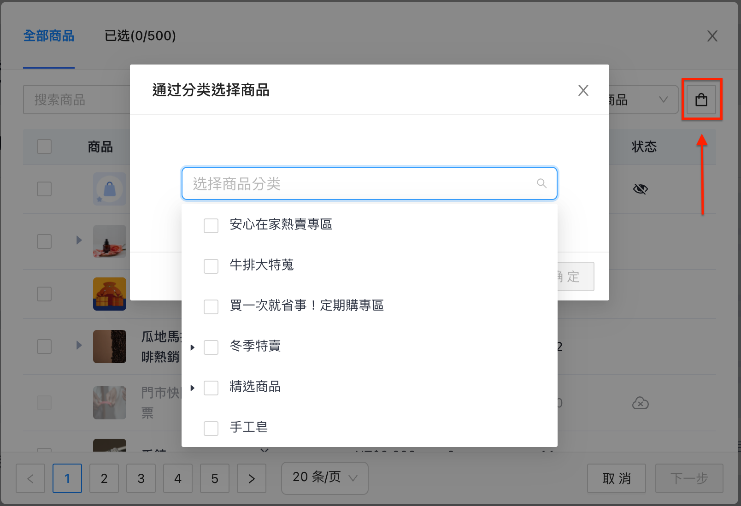Click the hidden eye icon in status column

tap(641, 189)
